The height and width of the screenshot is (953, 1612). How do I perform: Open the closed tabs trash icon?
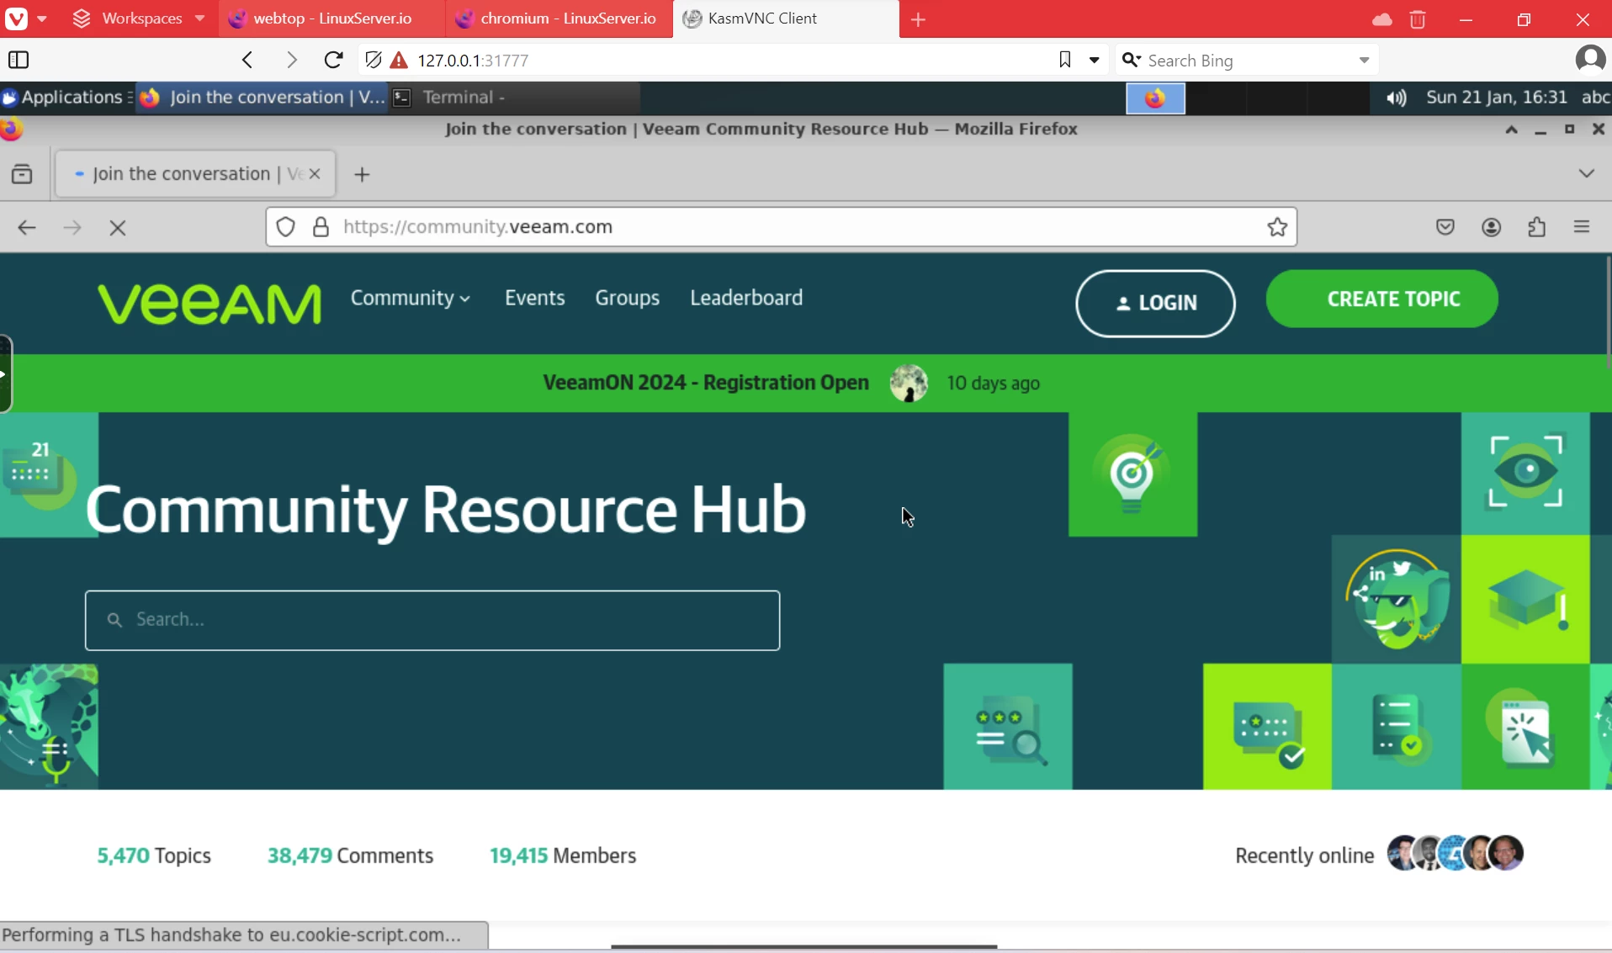tap(1418, 19)
